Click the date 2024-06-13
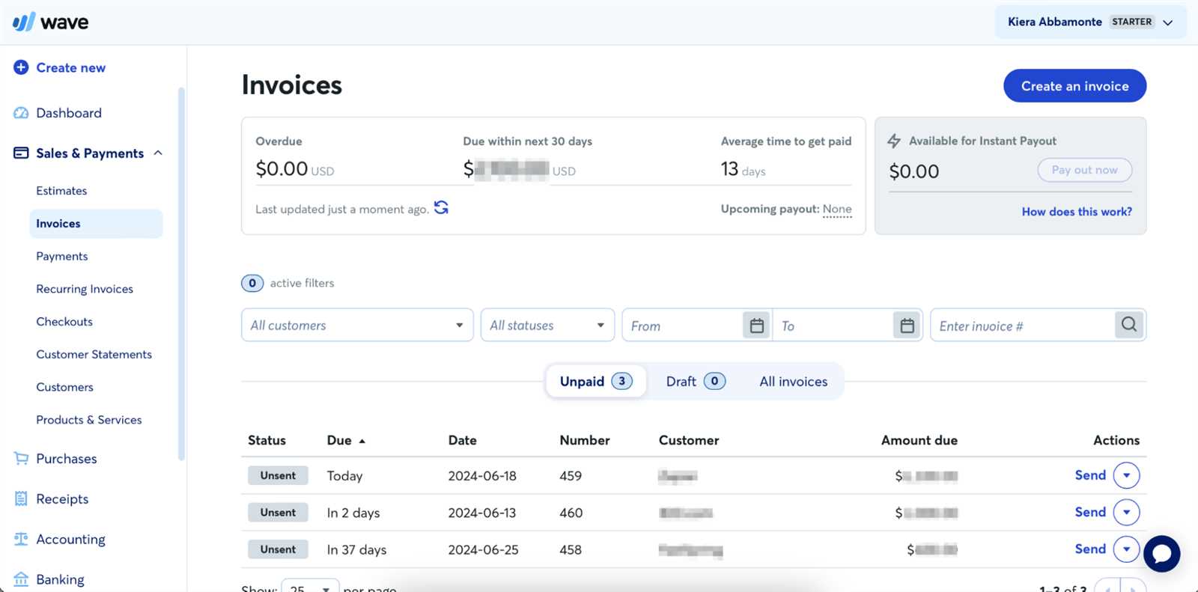Image resolution: width=1198 pixels, height=592 pixels. pyautogui.click(x=482, y=513)
